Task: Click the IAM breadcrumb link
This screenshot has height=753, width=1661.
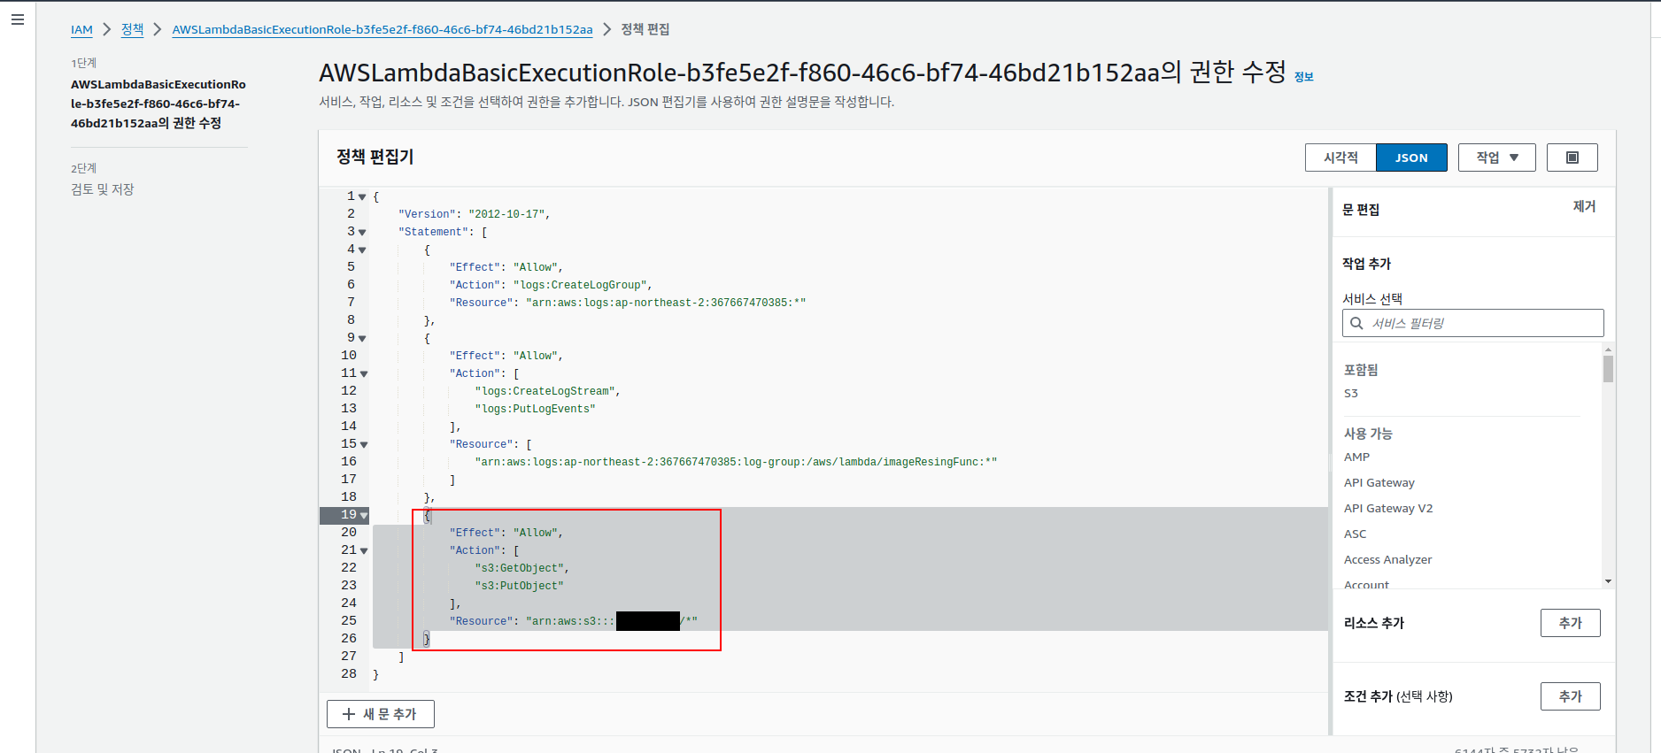Action: (81, 29)
